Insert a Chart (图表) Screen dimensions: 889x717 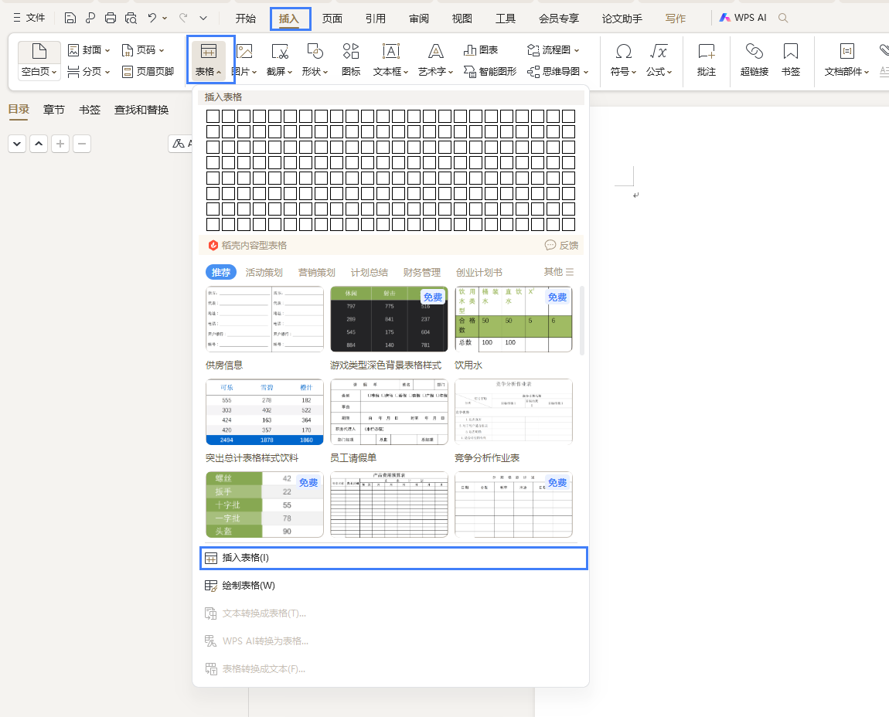point(481,50)
